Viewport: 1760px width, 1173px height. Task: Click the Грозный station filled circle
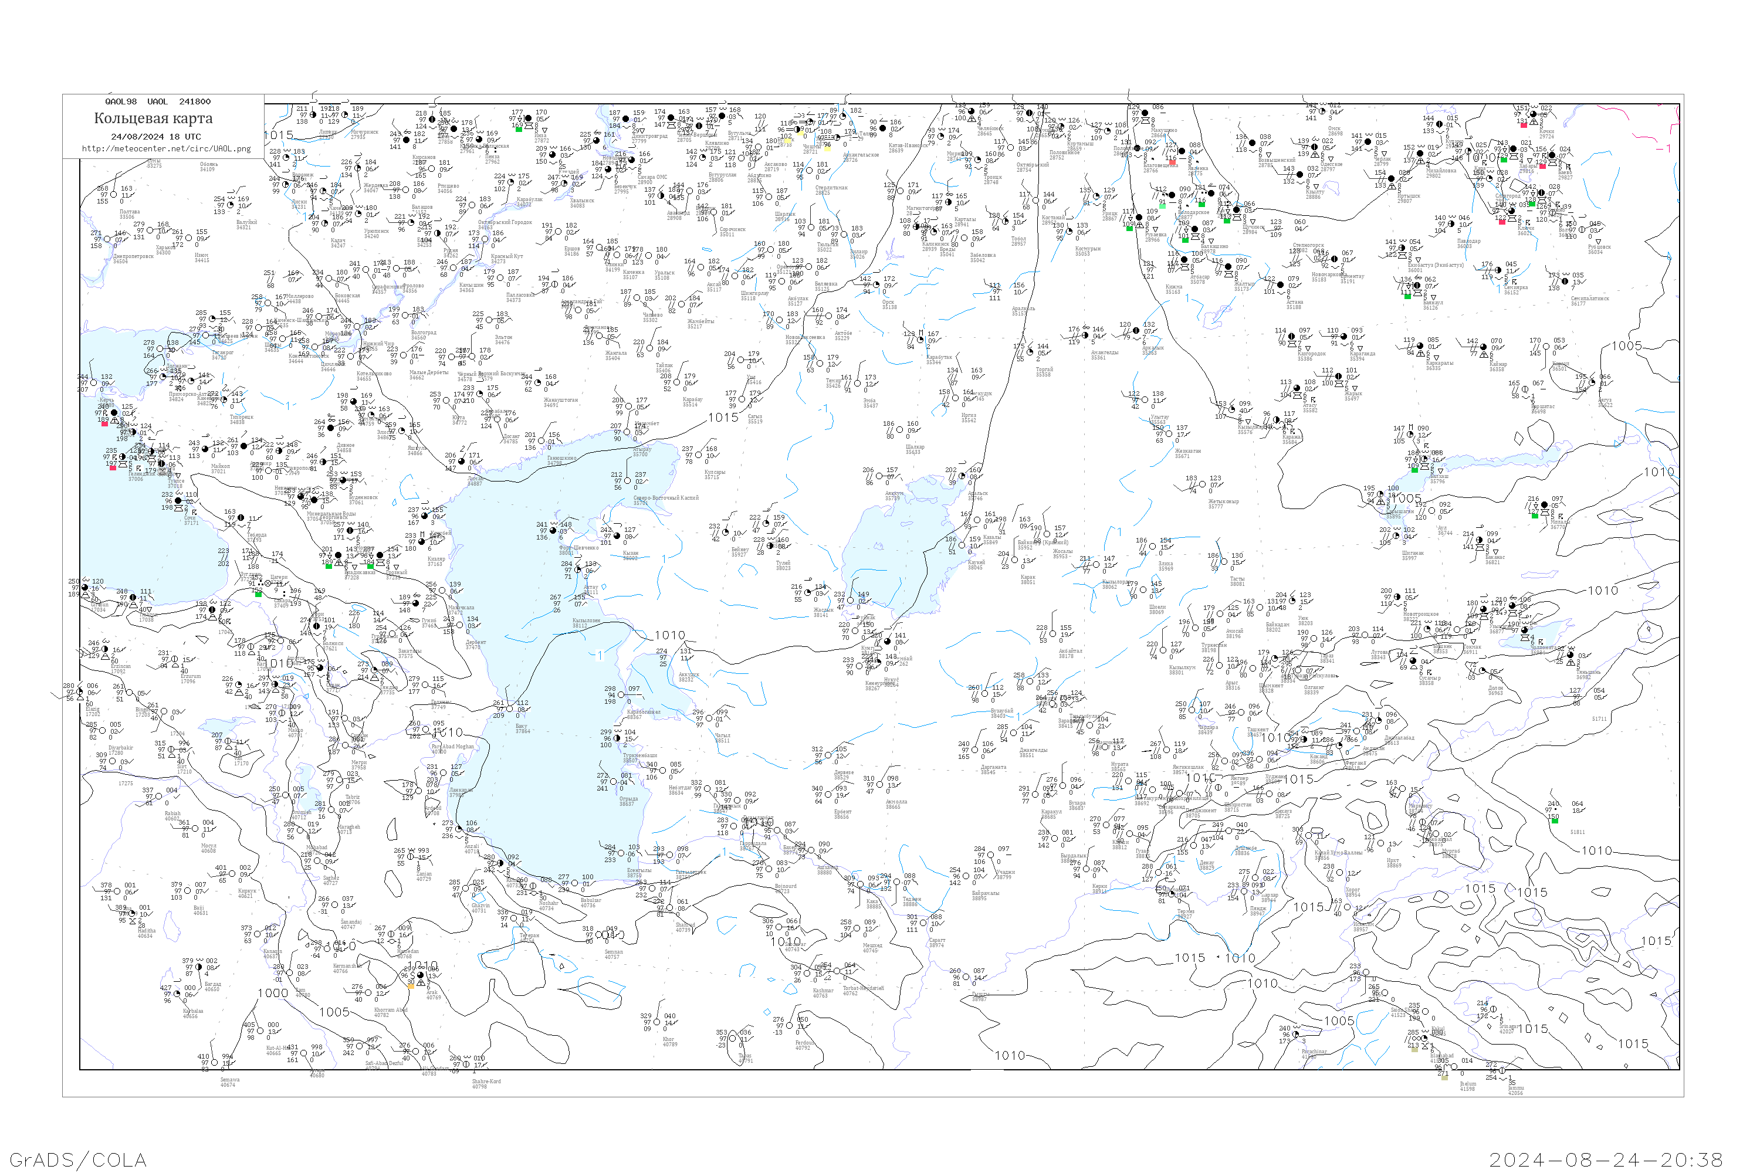pos(380,555)
